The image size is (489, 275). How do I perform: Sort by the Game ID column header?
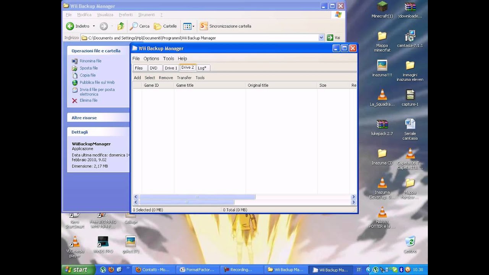(158, 85)
